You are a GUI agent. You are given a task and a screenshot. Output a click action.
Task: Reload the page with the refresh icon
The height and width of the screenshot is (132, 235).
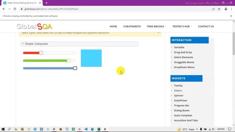coord(15,9)
